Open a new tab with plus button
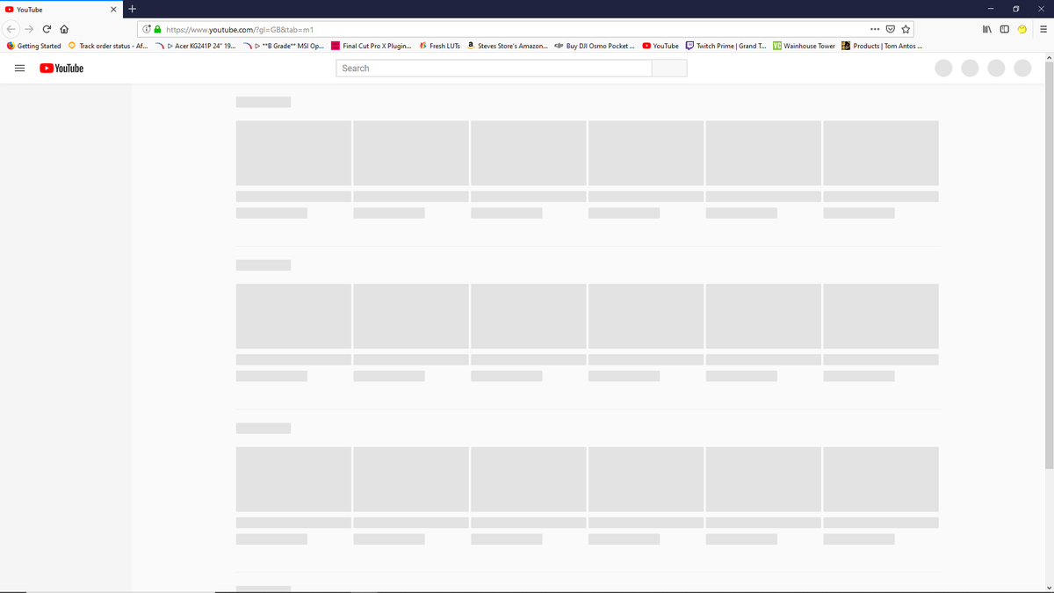The image size is (1054, 593). (132, 9)
